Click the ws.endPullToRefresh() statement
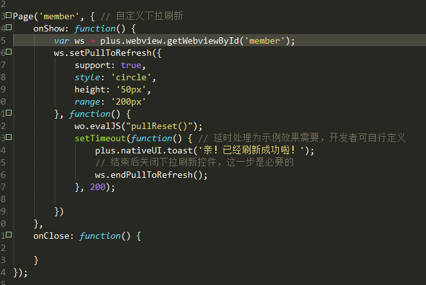Image resolution: width=426 pixels, height=285 pixels. [x=151, y=175]
